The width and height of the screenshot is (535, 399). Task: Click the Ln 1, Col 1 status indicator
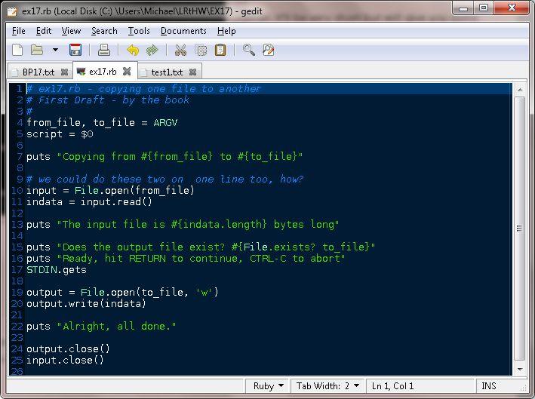point(392,386)
